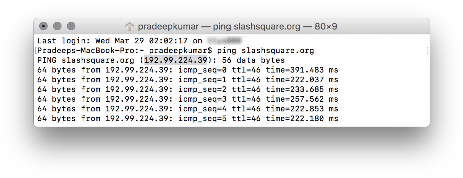Click the last line with icmp_seq=5
463x178 pixels.
point(188,119)
